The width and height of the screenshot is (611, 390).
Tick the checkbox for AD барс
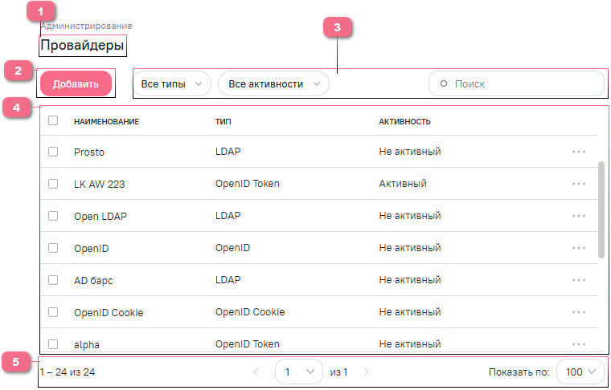tap(53, 280)
